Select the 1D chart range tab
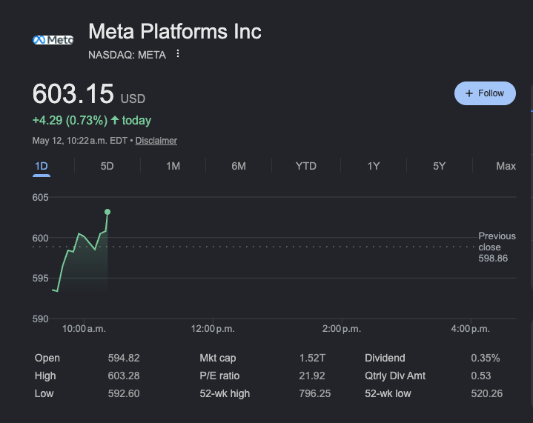Screen dimensions: 533x423 coord(42,166)
